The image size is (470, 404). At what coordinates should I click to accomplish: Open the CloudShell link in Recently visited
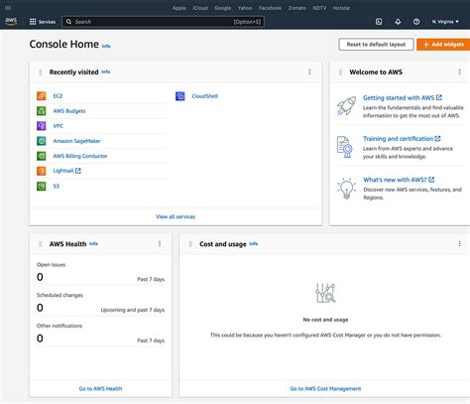[205, 96]
